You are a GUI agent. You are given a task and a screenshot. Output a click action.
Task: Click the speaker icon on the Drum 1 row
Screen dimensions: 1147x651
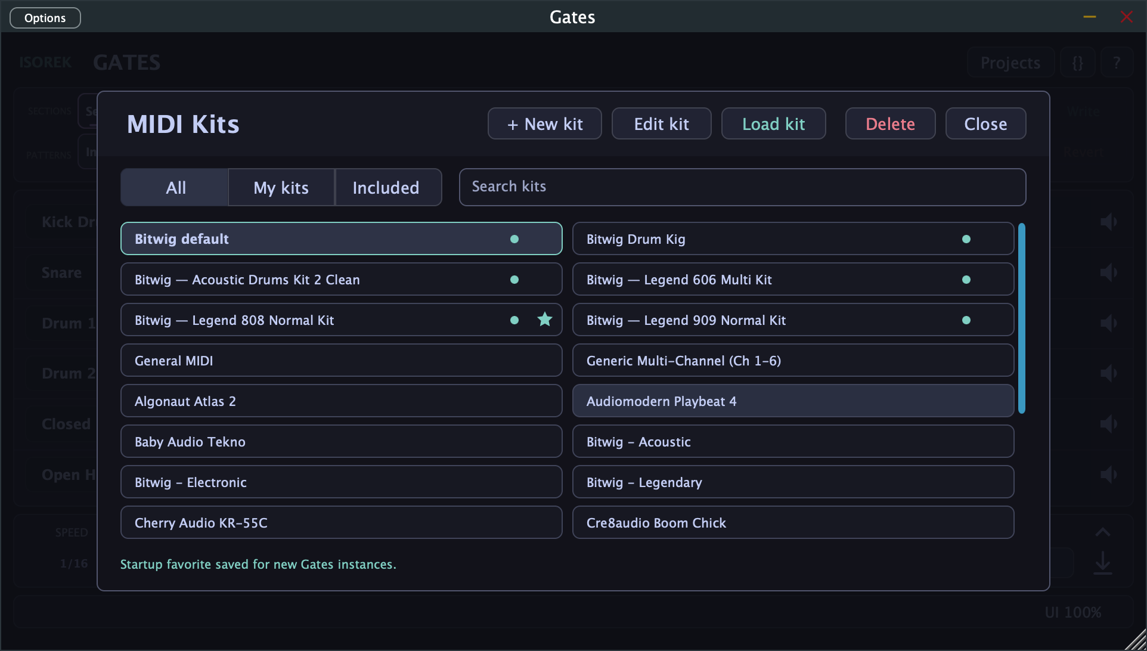[x=1108, y=323]
